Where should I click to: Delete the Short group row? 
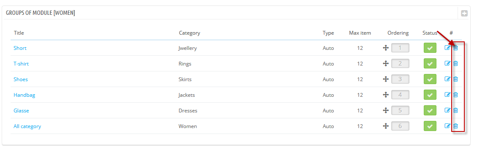[456, 48]
